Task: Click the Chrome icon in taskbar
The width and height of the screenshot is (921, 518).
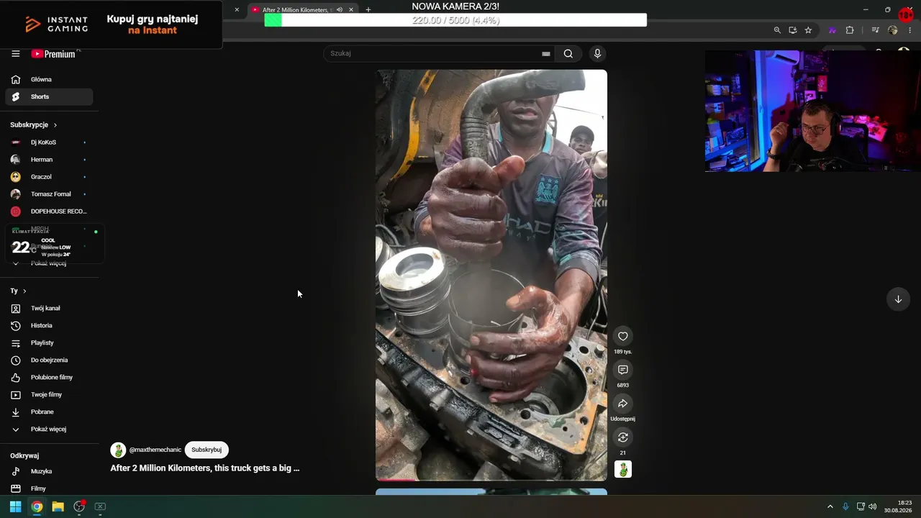Action: click(x=37, y=506)
